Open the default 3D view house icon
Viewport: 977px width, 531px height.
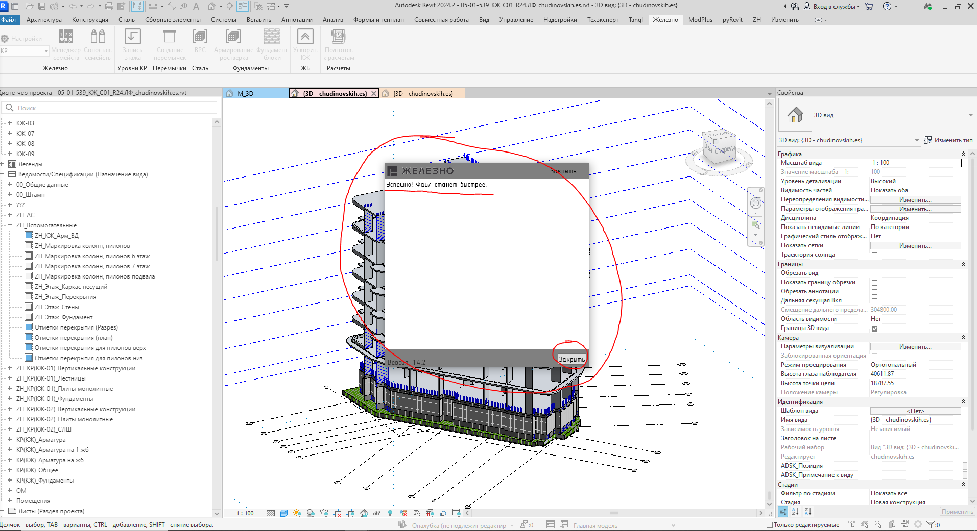(x=211, y=6)
